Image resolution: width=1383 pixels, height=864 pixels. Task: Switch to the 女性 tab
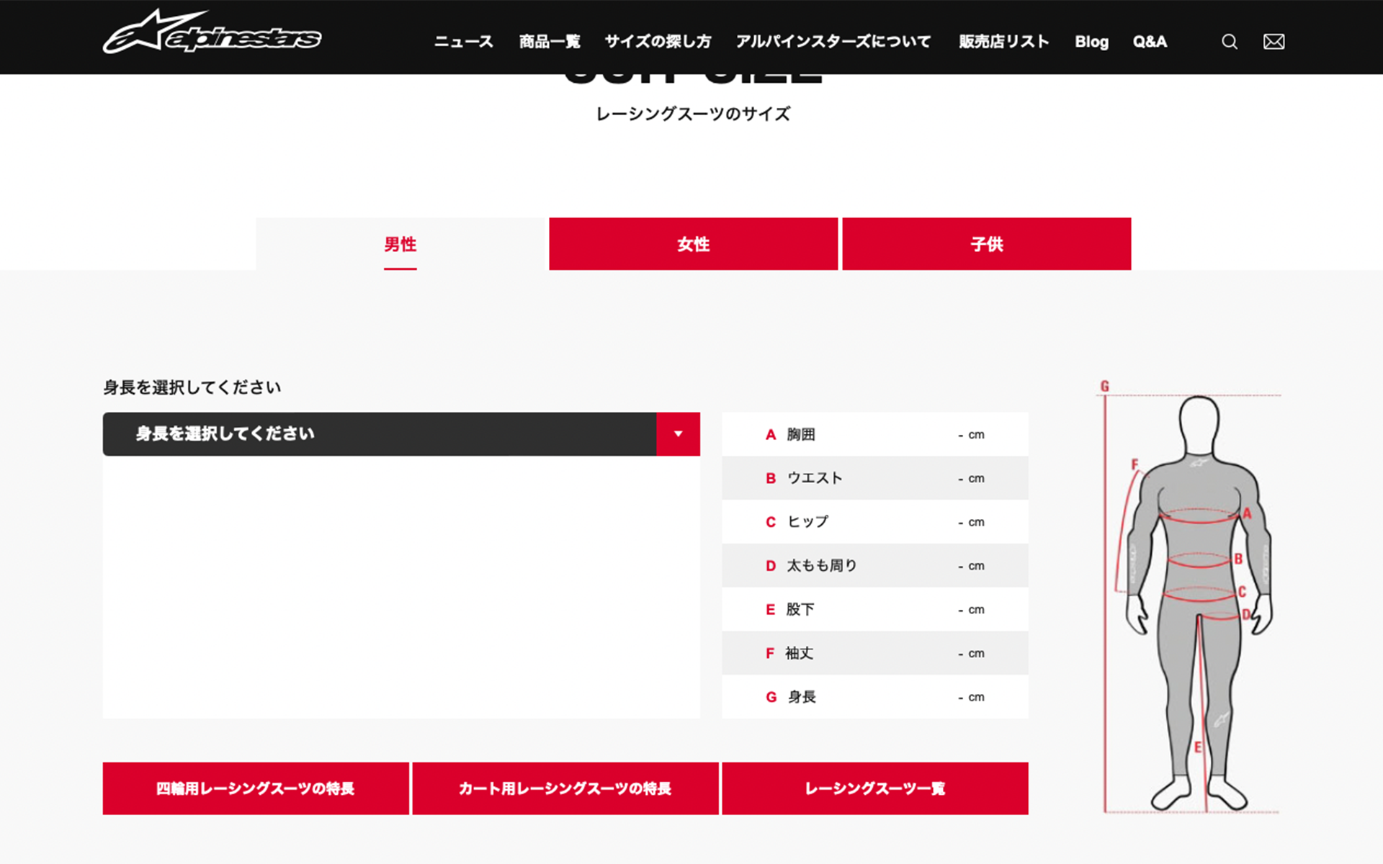tap(693, 244)
